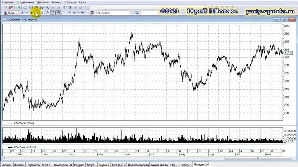This screenshot has width=298, height=167.
Task: Switch to the Портфель tab
Action: (x=33, y=165)
